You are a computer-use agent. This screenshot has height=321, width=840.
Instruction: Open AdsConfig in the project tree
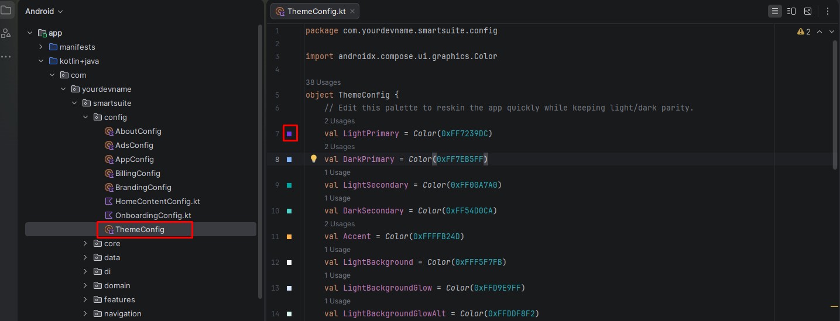(x=134, y=146)
